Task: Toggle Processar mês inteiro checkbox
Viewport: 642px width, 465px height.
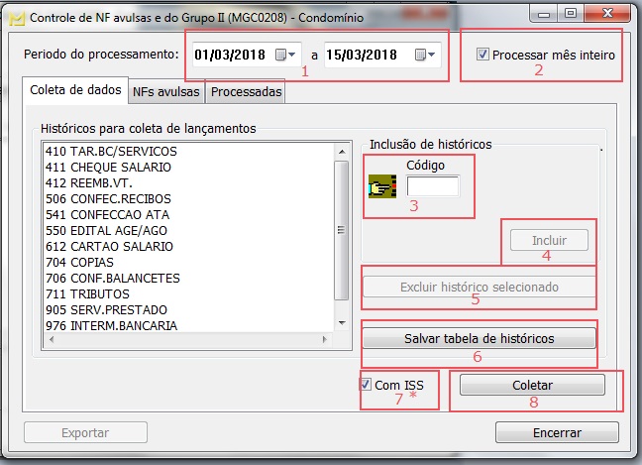Action: (482, 55)
